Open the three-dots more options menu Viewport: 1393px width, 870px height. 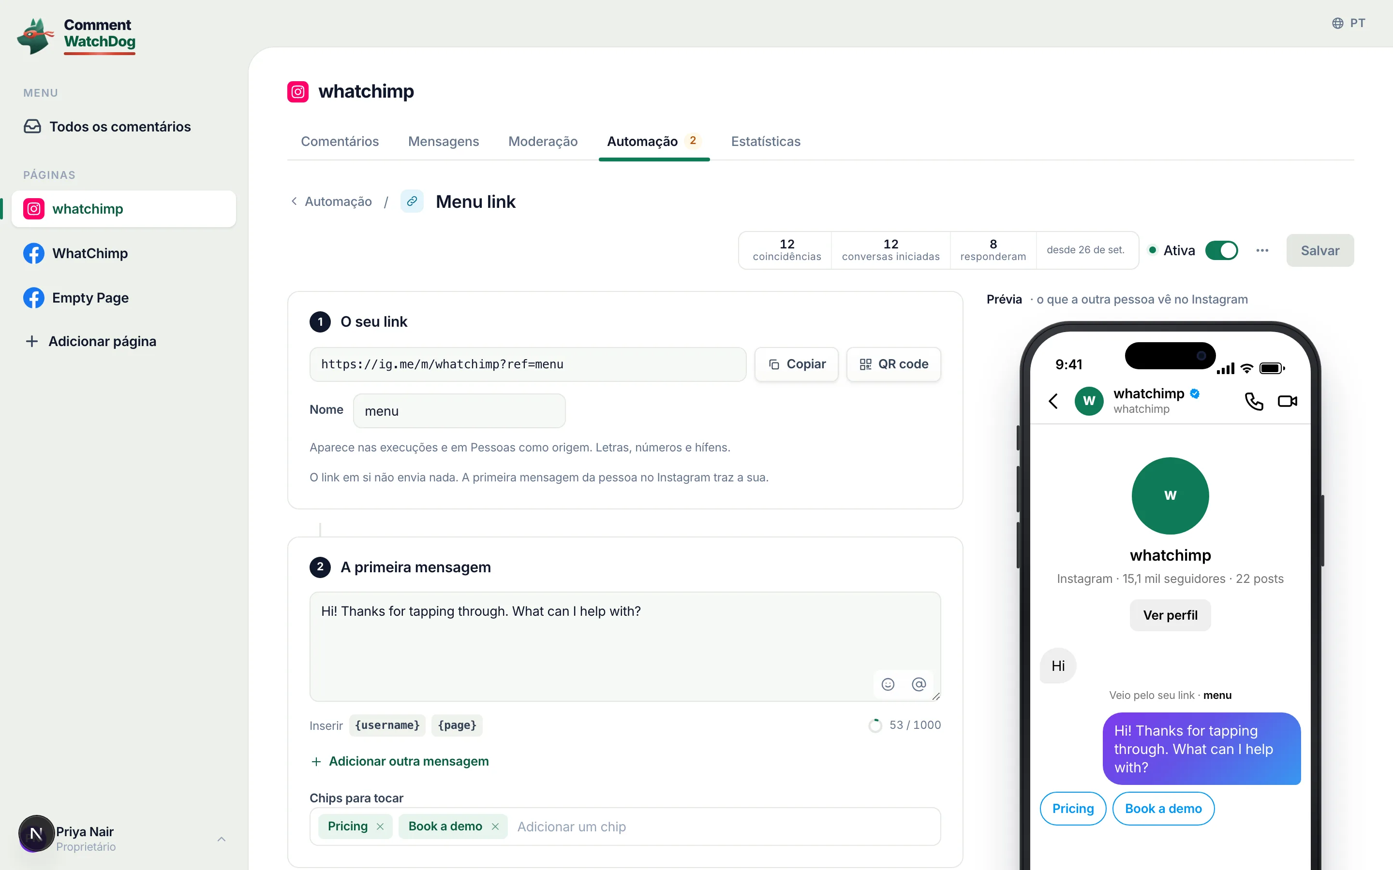pos(1262,250)
